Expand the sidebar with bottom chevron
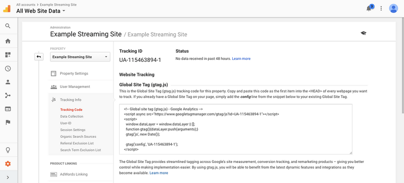Screen dimensions: 404x183 8,177
